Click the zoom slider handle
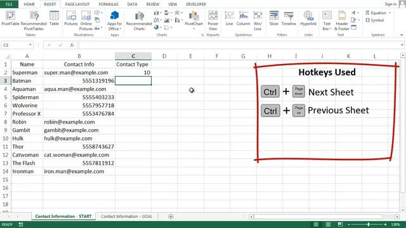This screenshot has width=406, height=228. (368, 224)
